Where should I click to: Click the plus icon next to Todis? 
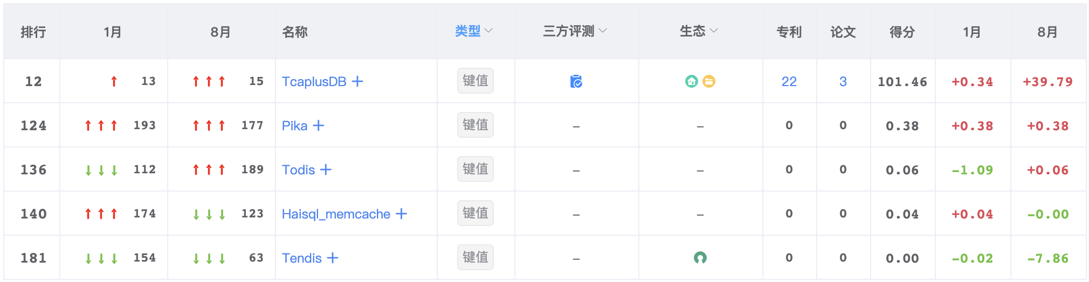[326, 170]
